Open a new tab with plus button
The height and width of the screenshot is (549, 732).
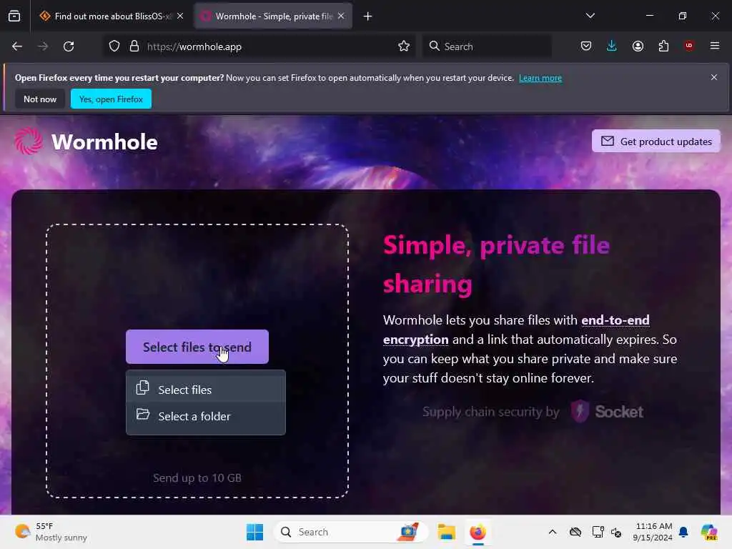[x=368, y=16]
